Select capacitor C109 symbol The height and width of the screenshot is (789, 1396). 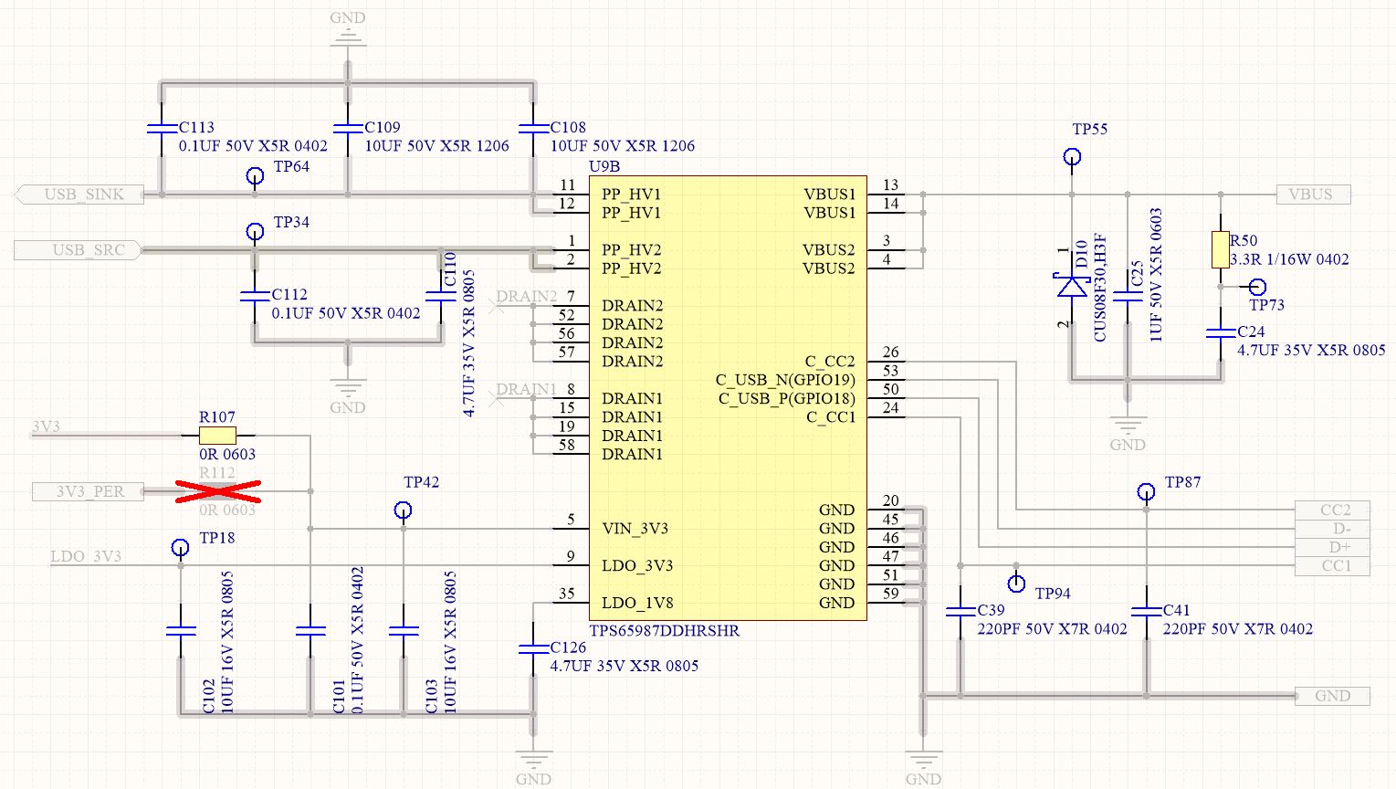pos(347,129)
